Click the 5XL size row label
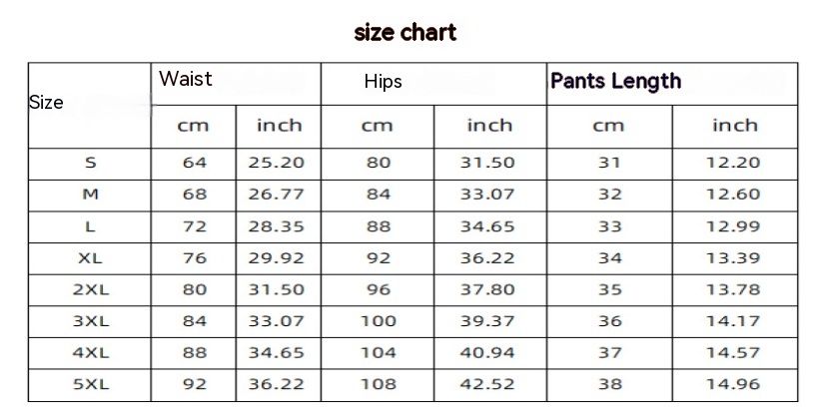The height and width of the screenshot is (412, 834). 90,385
